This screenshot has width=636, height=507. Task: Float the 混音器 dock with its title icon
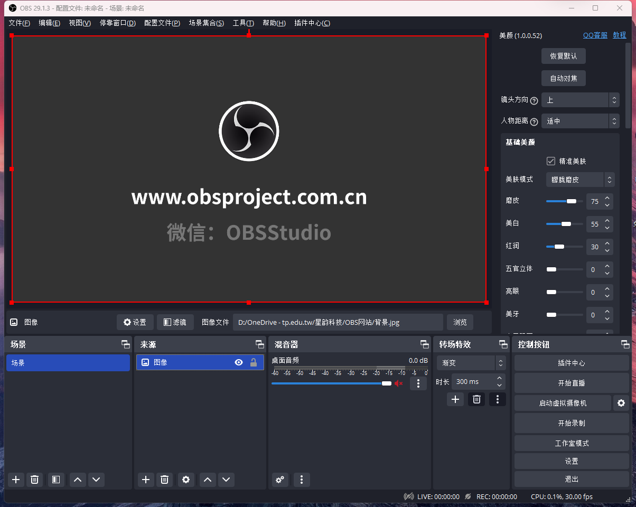pos(424,344)
